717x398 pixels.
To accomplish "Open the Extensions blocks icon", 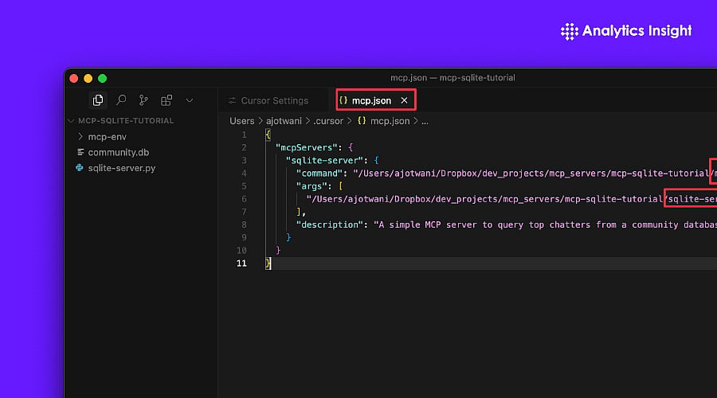I will 167,100.
